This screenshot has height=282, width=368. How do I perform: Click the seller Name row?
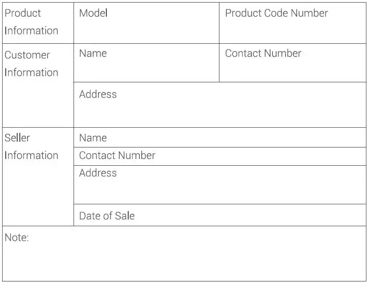[x=219, y=138]
